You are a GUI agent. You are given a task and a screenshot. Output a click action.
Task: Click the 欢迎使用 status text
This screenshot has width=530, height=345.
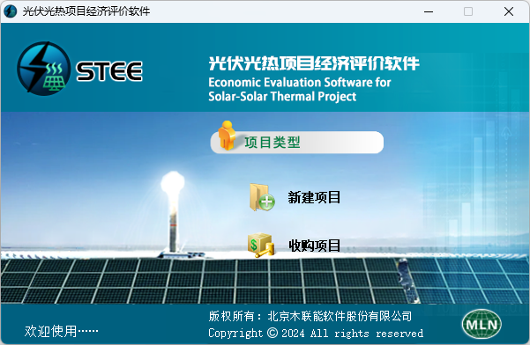(x=61, y=331)
